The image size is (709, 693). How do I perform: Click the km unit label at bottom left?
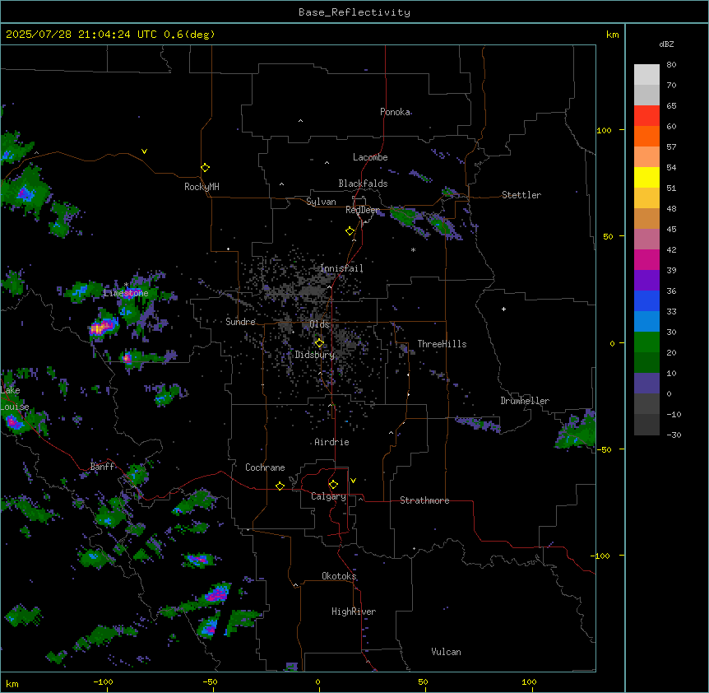12,683
